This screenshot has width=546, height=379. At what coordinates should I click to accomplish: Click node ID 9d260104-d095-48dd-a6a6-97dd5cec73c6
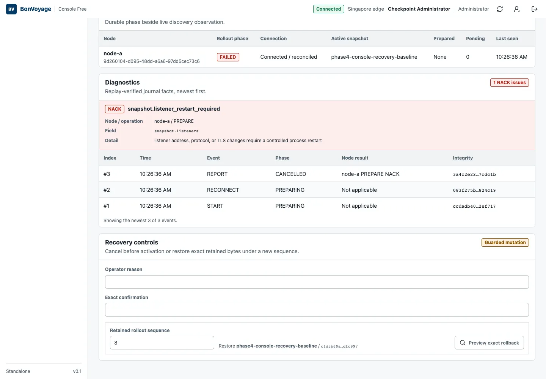pyautogui.click(x=152, y=61)
